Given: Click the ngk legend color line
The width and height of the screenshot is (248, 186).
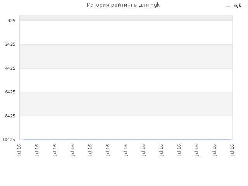Looking at the screenshot, I should [x=228, y=6].
